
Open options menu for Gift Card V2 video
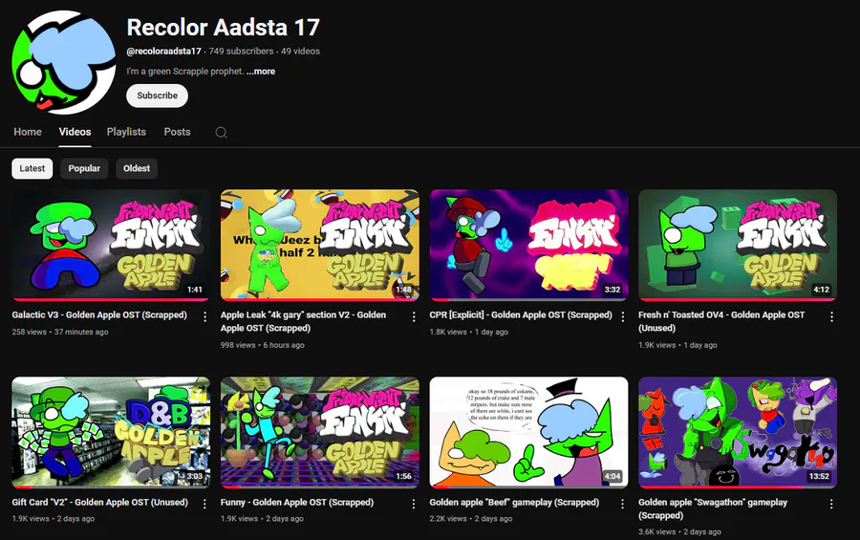204,504
